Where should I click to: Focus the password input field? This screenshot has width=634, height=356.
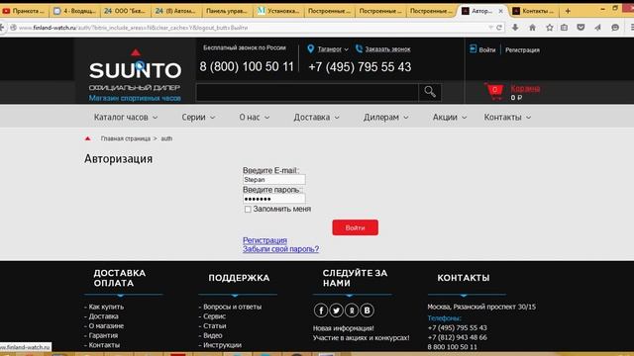point(273,199)
